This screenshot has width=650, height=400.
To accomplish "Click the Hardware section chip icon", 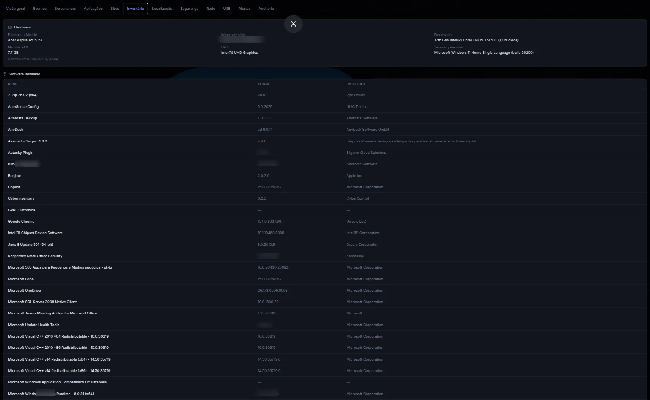I will click(x=10, y=27).
